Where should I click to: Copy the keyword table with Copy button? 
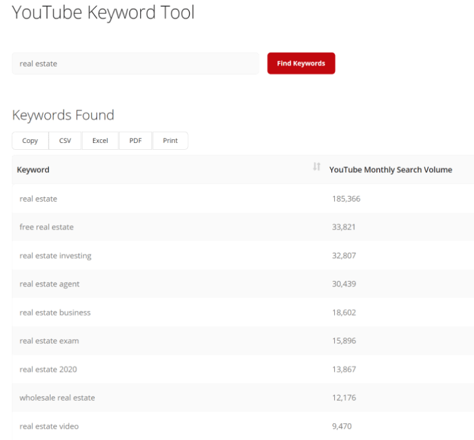30,141
